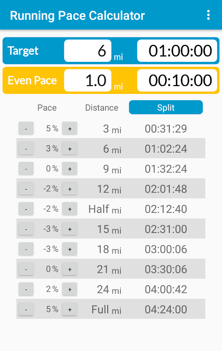The width and height of the screenshot is (222, 351).
Task: Tap the mi unit label beside Target
Action: point(118,57)
